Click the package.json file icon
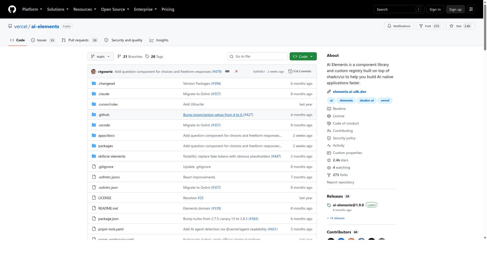Image resolution: width=487 pixels, height=274 pixels. click(x=94, y=219)
